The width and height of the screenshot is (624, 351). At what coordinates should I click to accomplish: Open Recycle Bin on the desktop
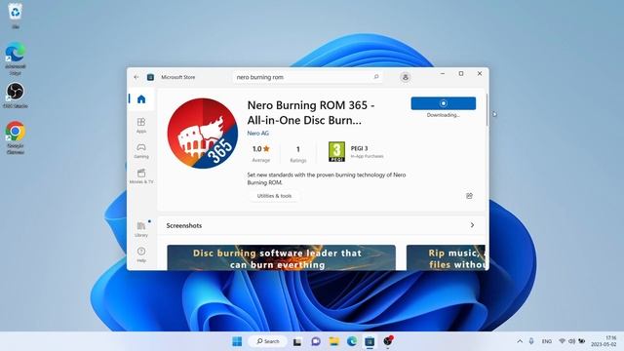point(16,16)
